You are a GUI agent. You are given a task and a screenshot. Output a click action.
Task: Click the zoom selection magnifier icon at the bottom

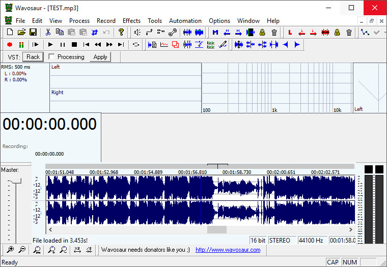[37, 250]
